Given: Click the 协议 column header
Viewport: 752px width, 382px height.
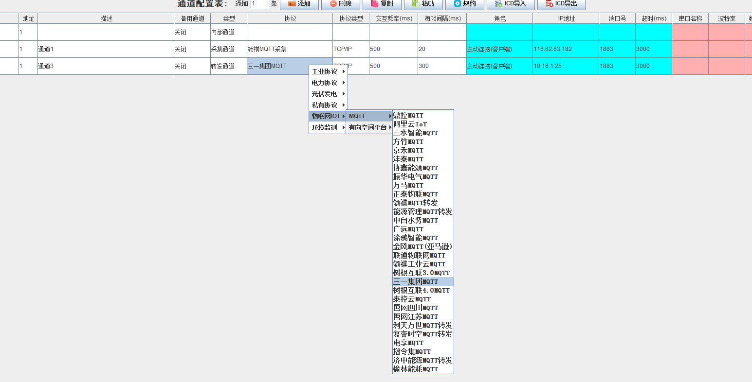Looking at the screenshot, I should (x=290, y=18).
